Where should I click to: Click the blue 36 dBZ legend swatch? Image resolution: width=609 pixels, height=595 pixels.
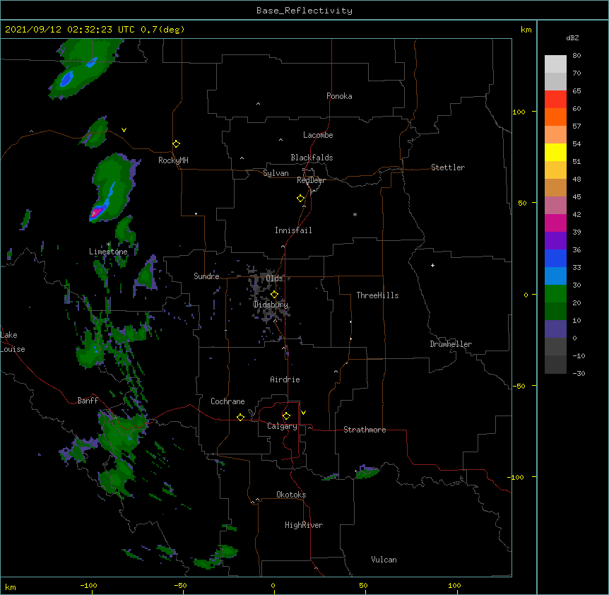click(555, 258)
